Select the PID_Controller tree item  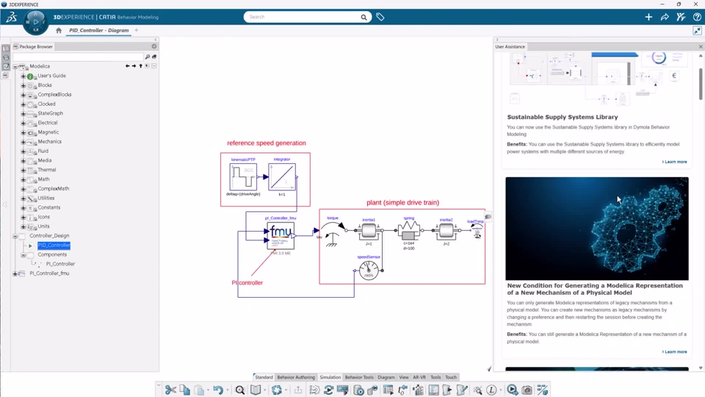54,246
